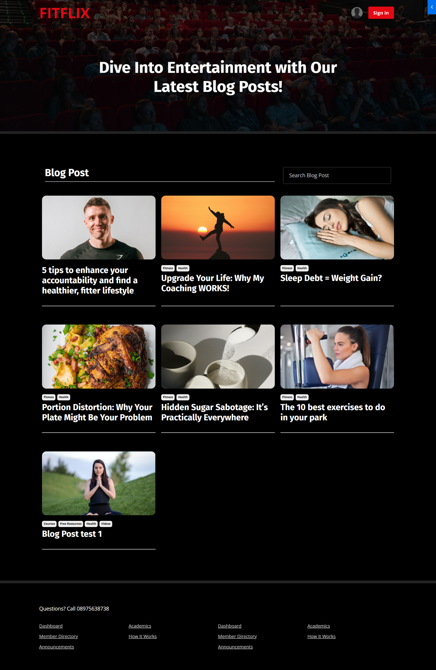This screenshot has height=670, width=436.
Task: Select the Videos tag
Action: tap(106, 524)
